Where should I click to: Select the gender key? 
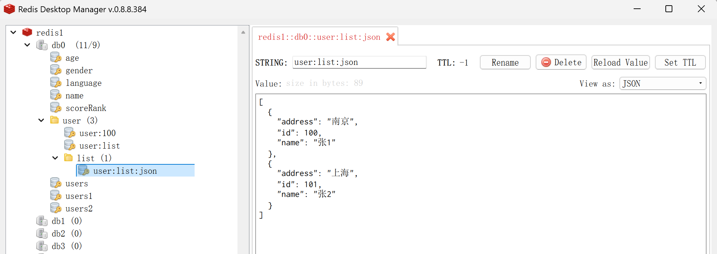[79, 70]
